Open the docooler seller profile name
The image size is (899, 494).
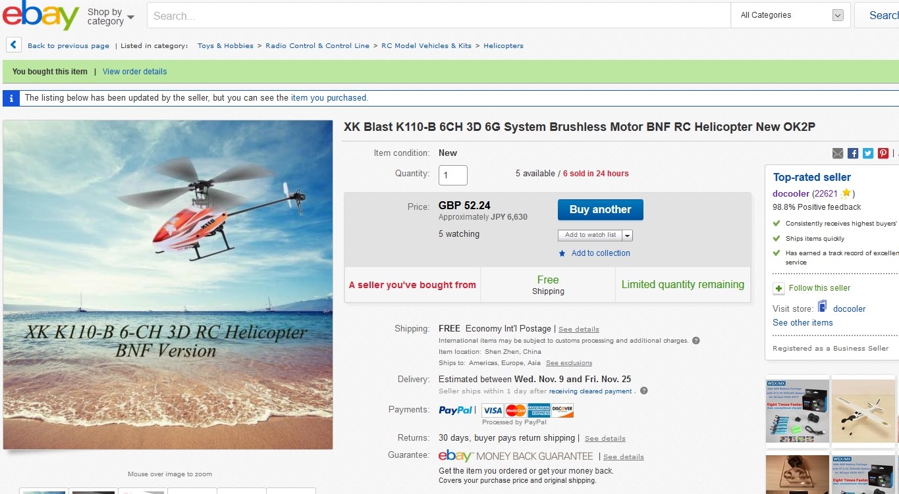791,193
